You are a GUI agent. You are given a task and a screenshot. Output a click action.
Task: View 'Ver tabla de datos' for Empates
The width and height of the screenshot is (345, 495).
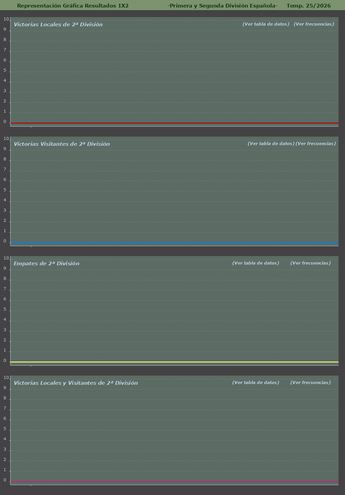tap(256, 263)
